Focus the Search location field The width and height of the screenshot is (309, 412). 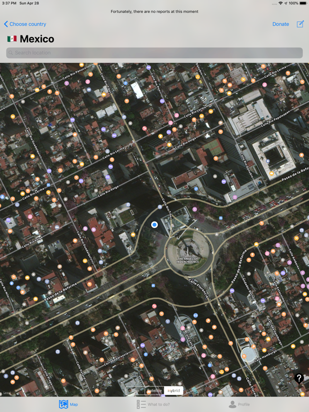(x=154, y=53)
